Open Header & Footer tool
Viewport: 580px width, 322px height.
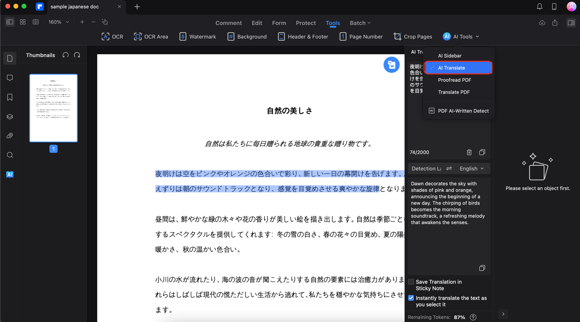point(303,36)
